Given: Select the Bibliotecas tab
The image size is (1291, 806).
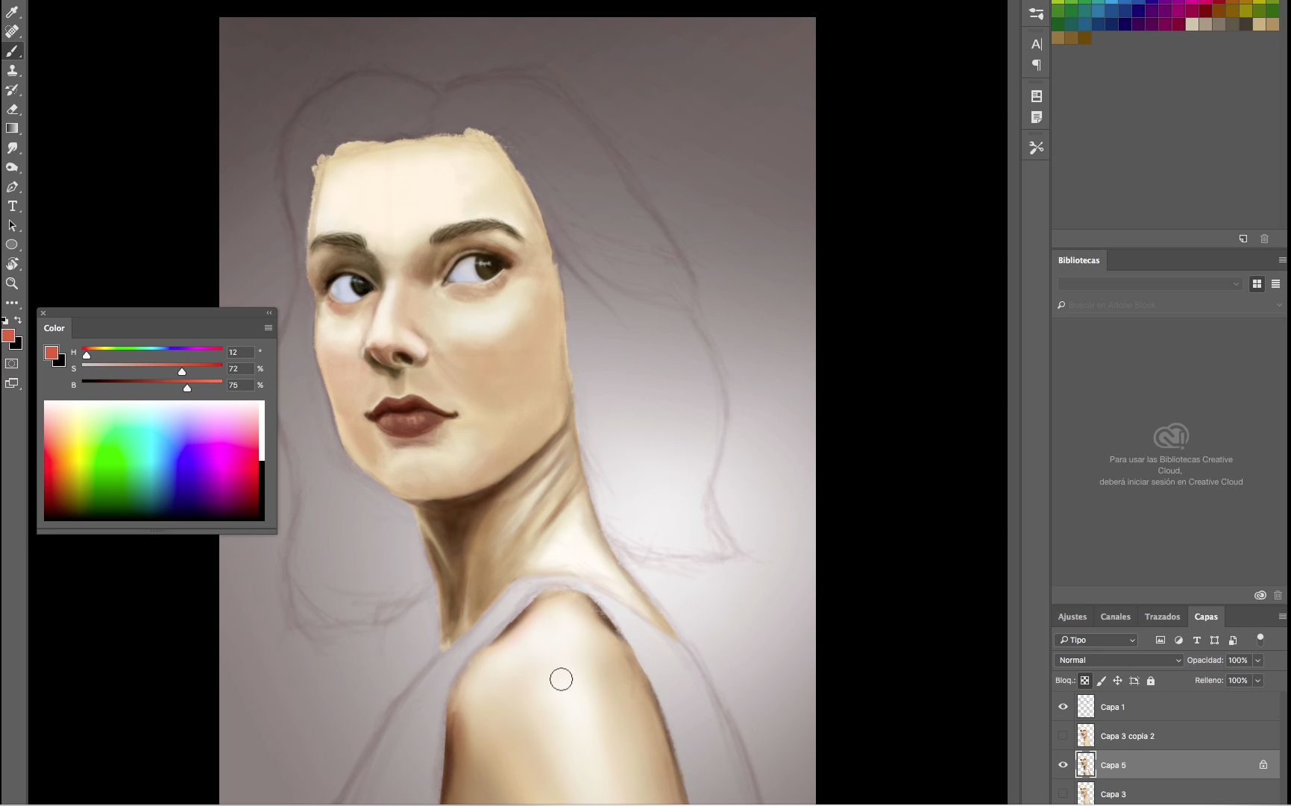Looking at the screenshot, I should click(1078, 260).
